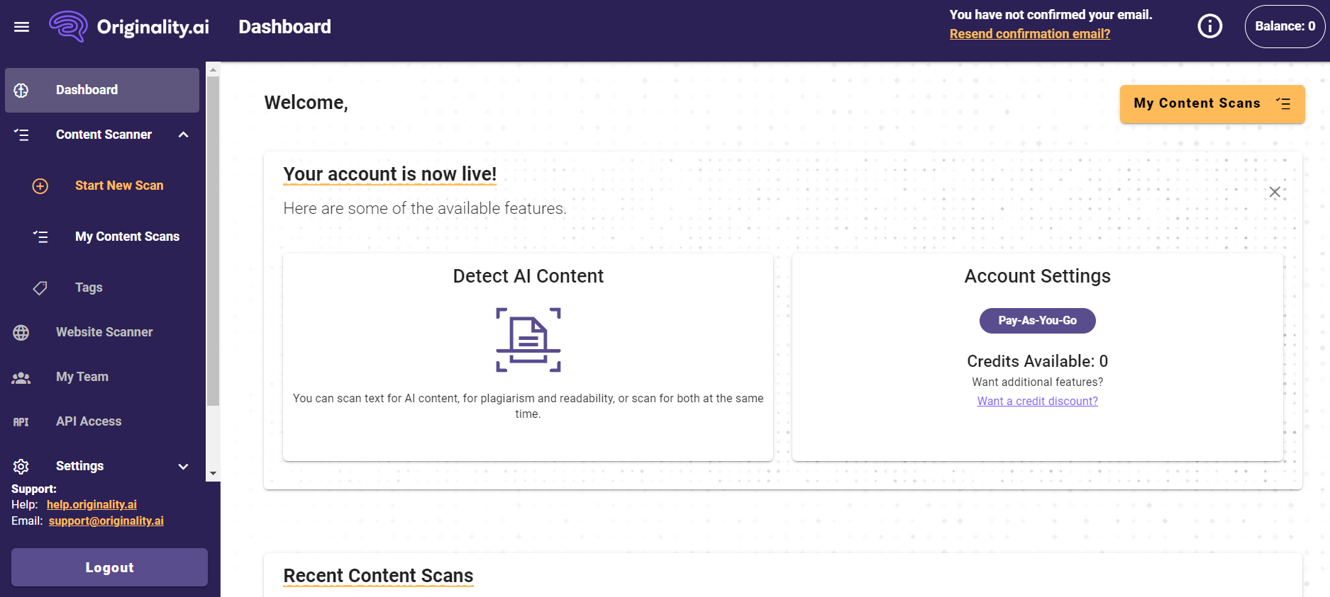Click the Settings gear icon
Viewport: 1330px width, 597px height.
[21, 466]
